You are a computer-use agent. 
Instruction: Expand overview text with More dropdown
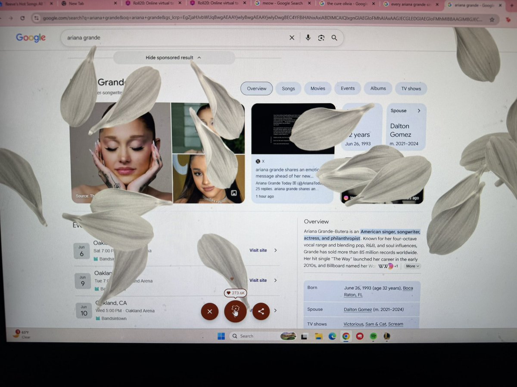(x=412, y=266)
